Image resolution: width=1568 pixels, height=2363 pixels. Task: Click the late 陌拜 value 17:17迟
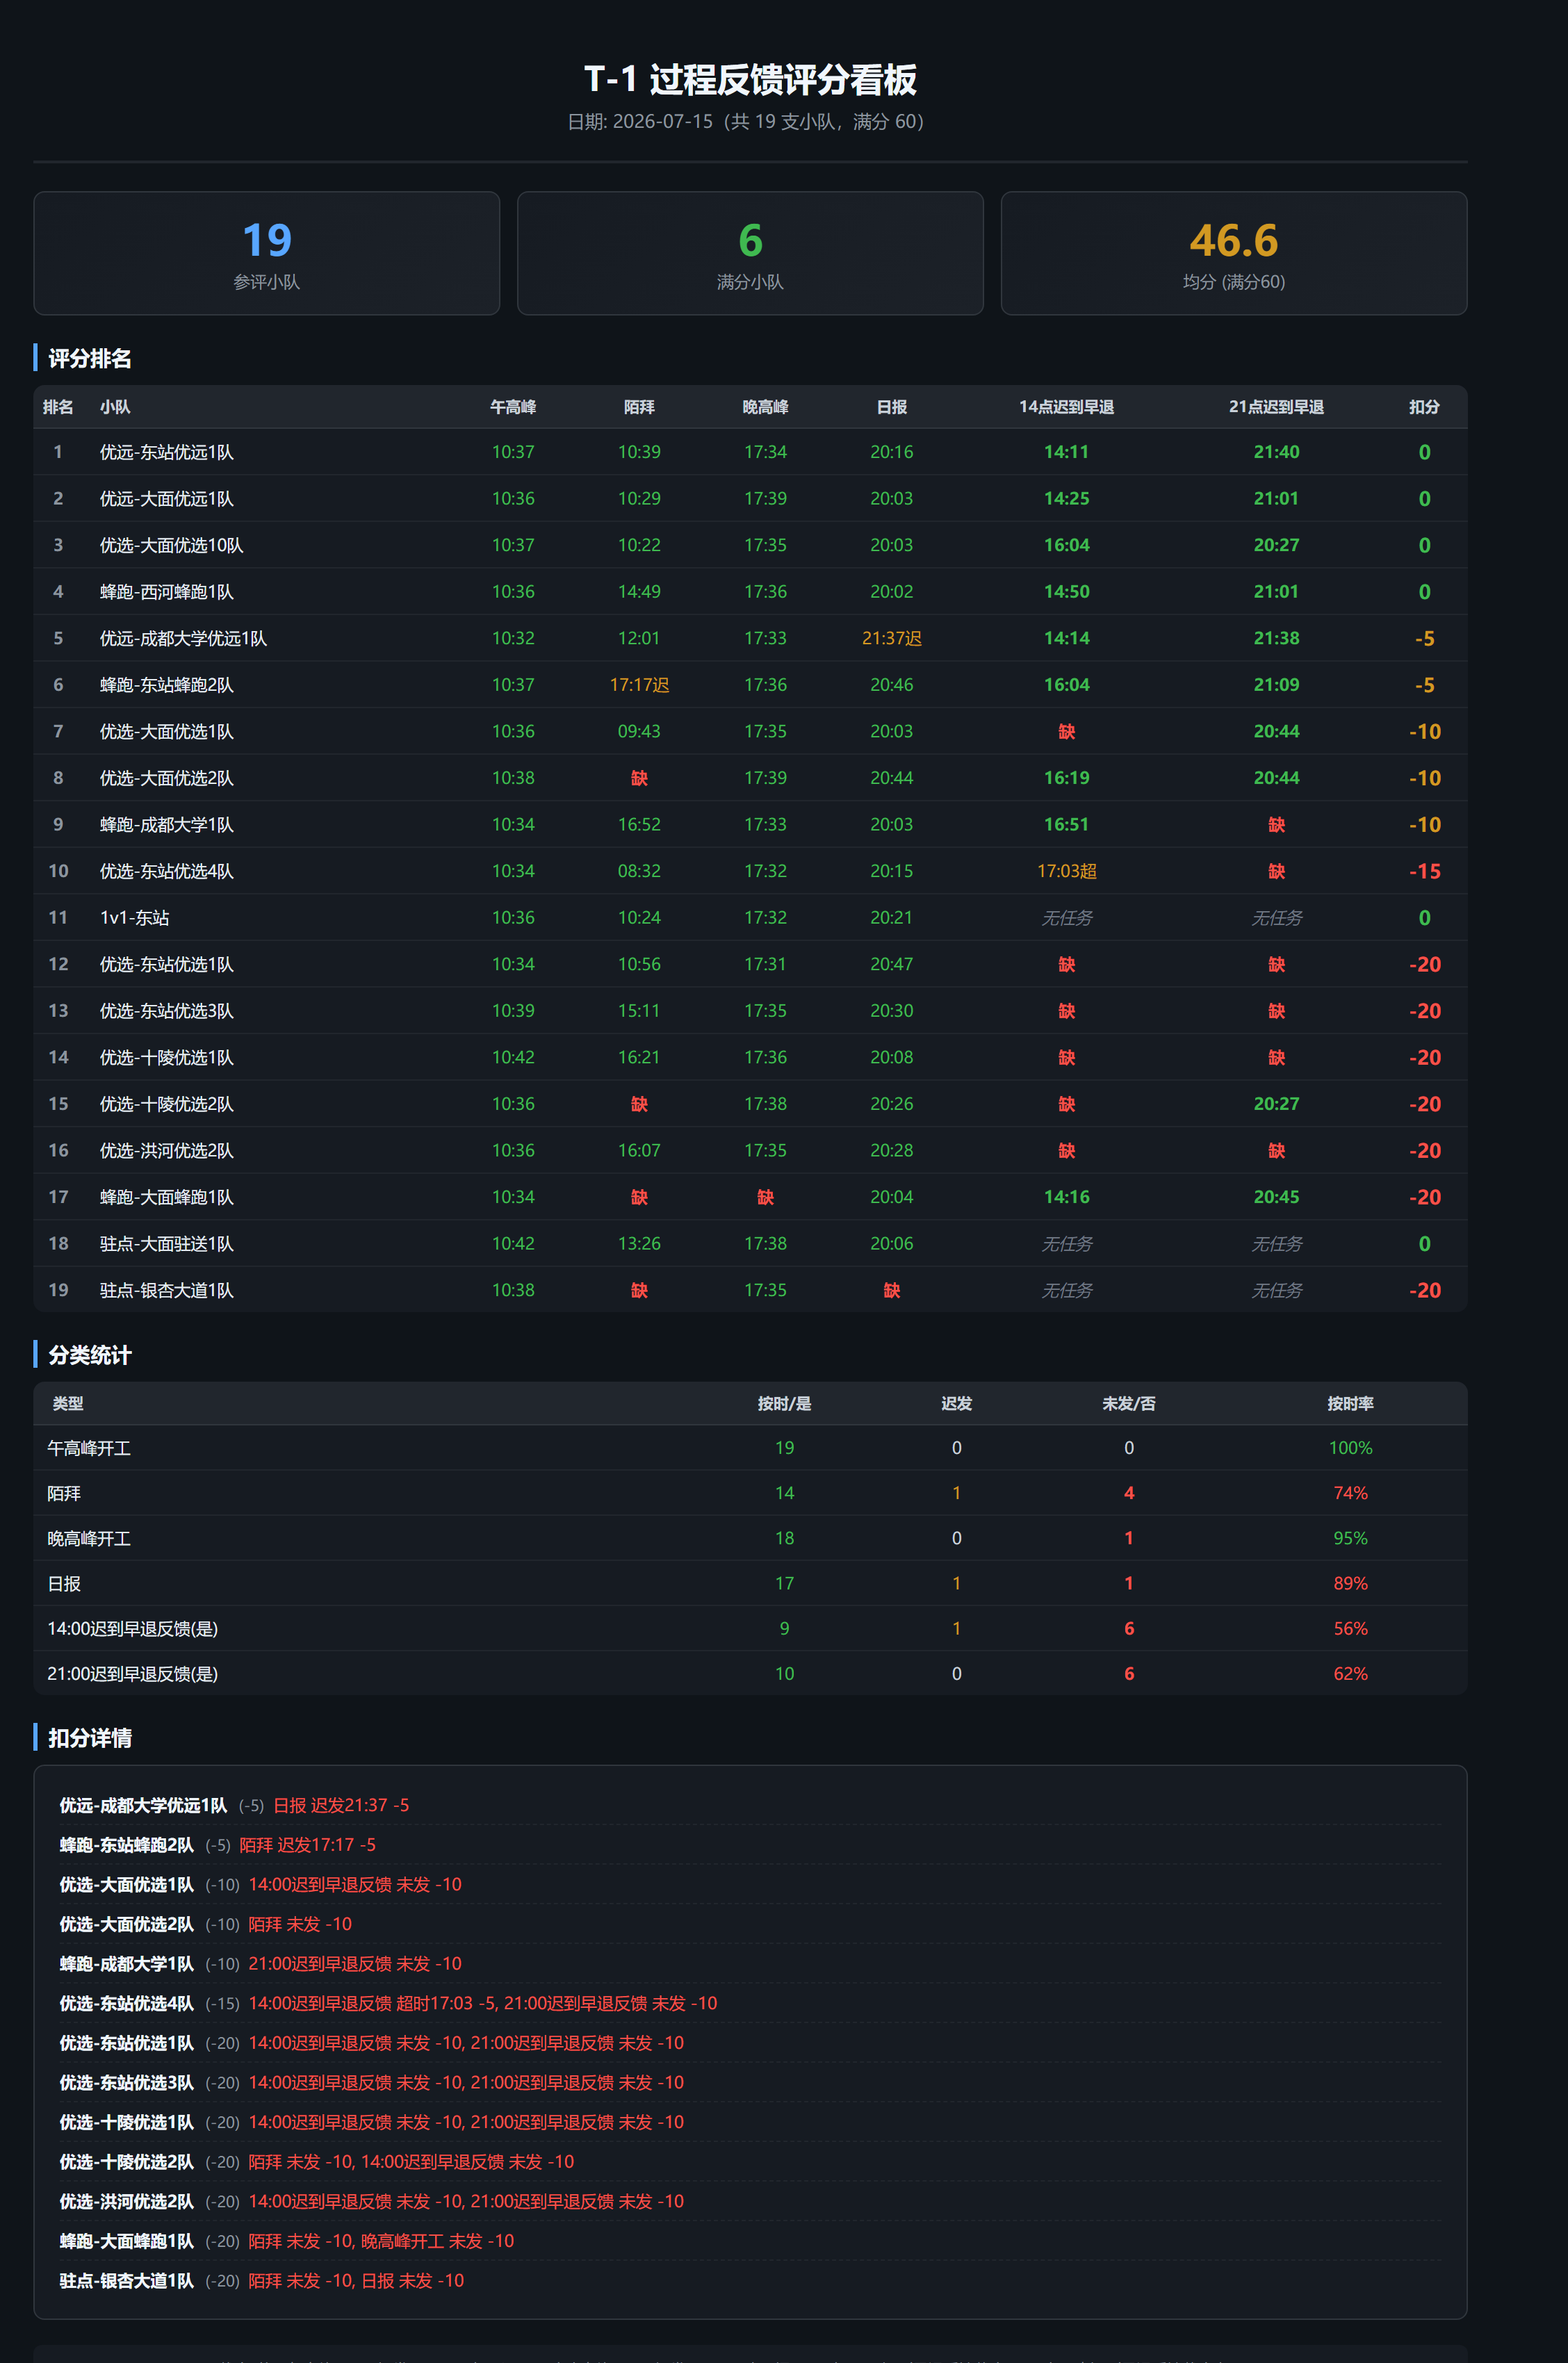click(x=639, y=684)
